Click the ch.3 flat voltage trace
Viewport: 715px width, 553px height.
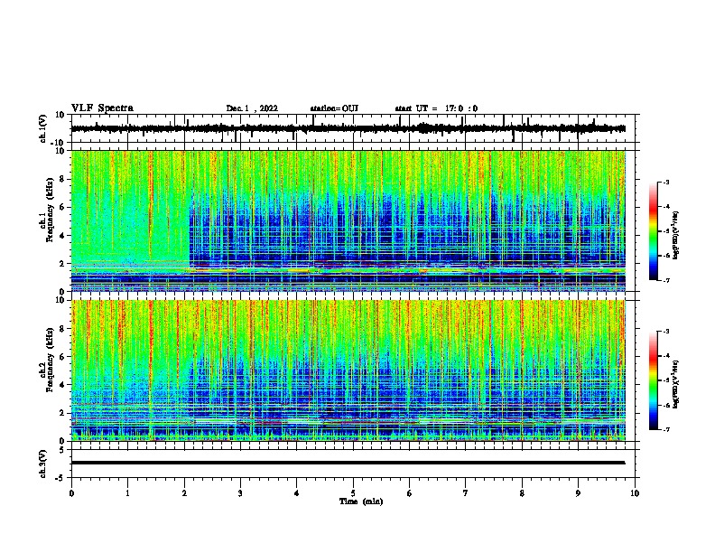click(348, 463)
